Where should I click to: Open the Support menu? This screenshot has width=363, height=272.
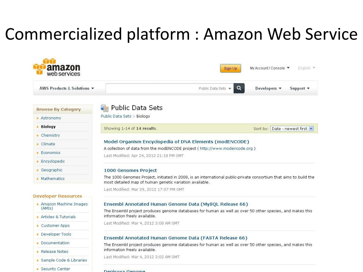click(300, 88)
